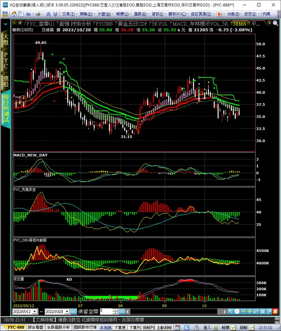Viewport: 281px width, 331px height.
Task: Zoom out chart with minus icon
Action: pyautogui.click(x=243, y=311)
